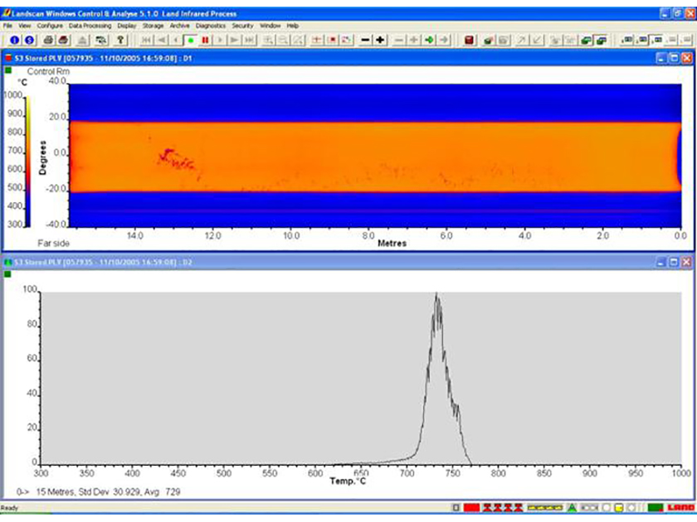The width and height of the screenshot is (697, 522).
Task: Click the printer icon in toolbar
Action: 49,40
